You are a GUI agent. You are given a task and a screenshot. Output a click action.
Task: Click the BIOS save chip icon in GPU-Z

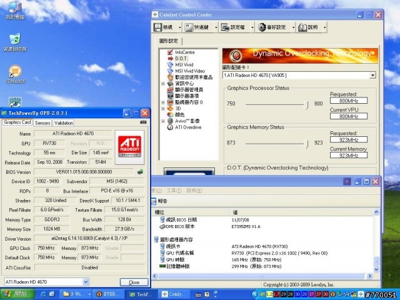pyautogui.click(x=140, y=172)
